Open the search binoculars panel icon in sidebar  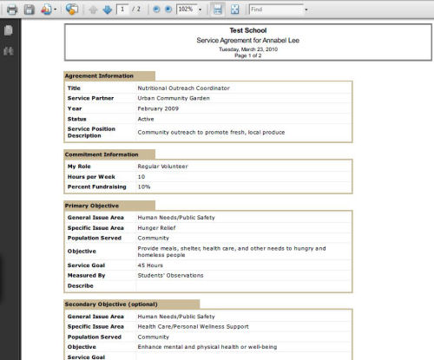(9, 51)
